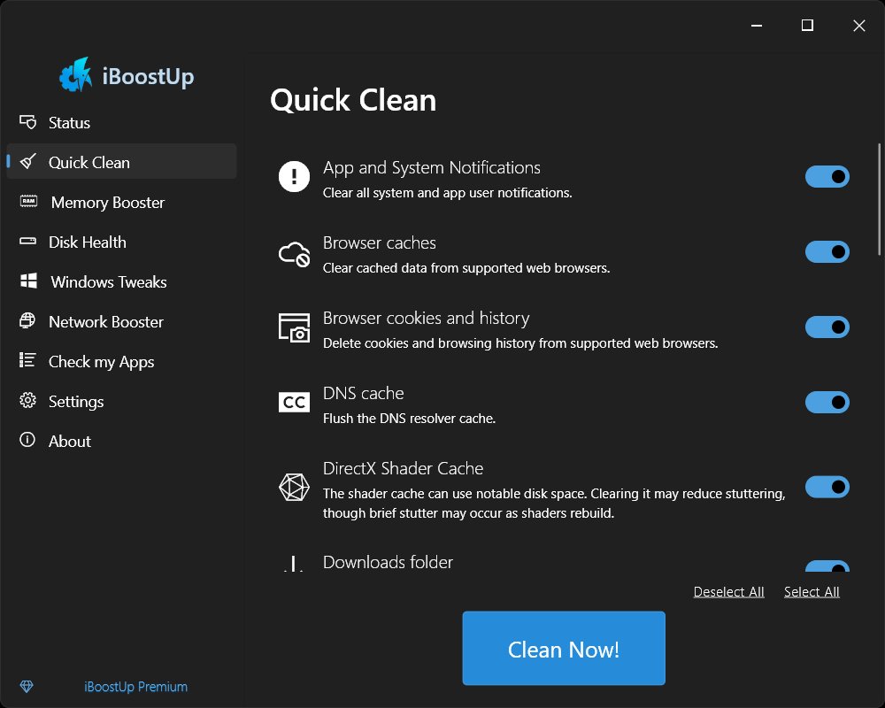This screenshot has width=885, height=708.
Task: Open the iBoostUp Premium link
Action: pos(135,687)
